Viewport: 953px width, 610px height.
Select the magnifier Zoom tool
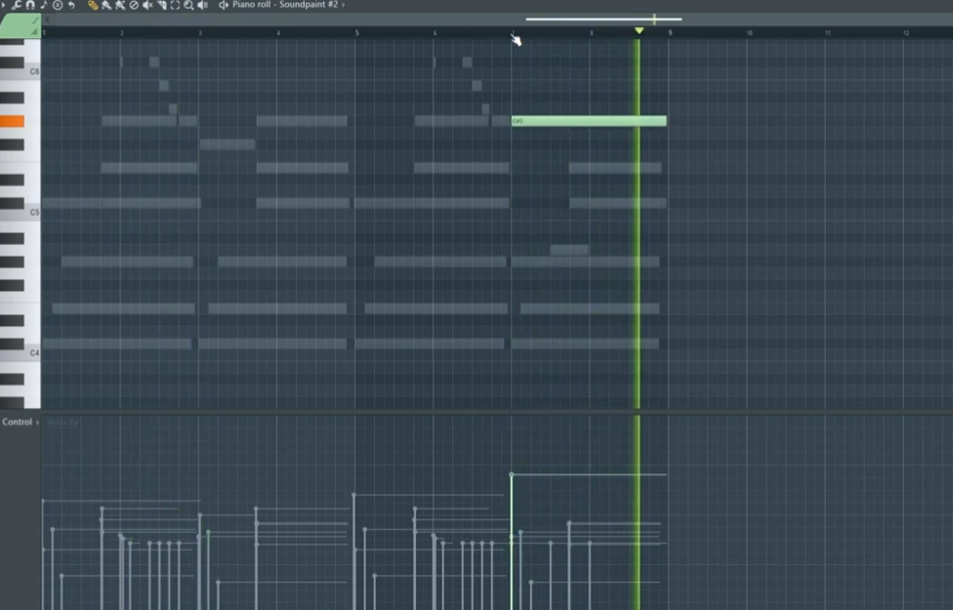189,5
